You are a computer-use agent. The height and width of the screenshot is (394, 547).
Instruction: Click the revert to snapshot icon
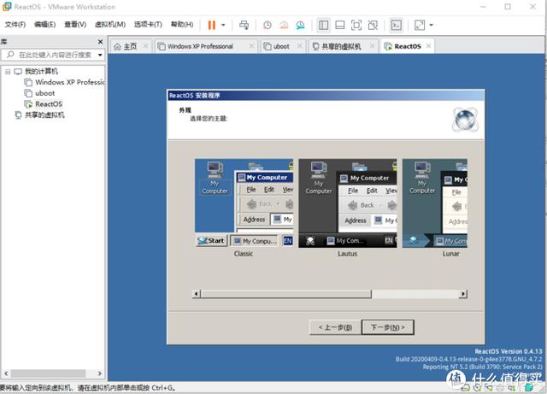click(x=284, y=25)
